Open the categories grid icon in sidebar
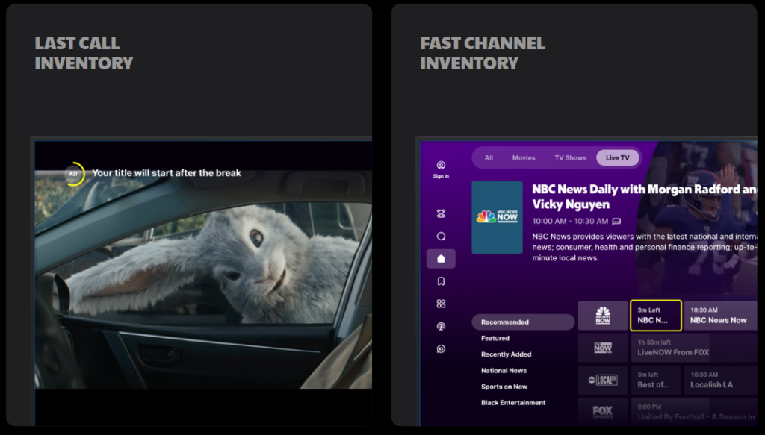The height and width of the screenshot is (435, 765). coord(441,304)
